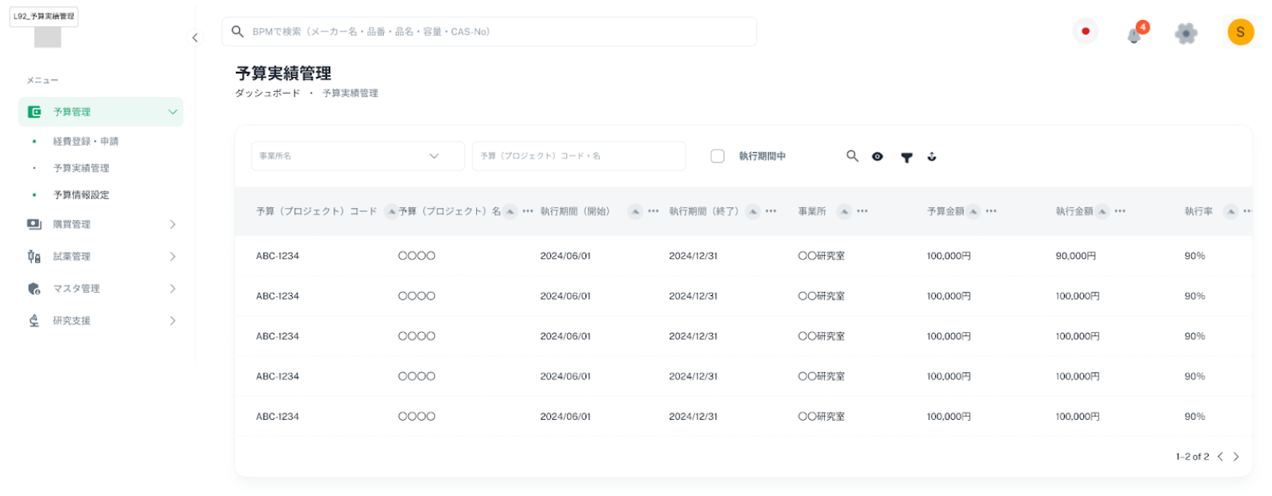Sort by 予算金額 column arrow

tap(973, 211)
